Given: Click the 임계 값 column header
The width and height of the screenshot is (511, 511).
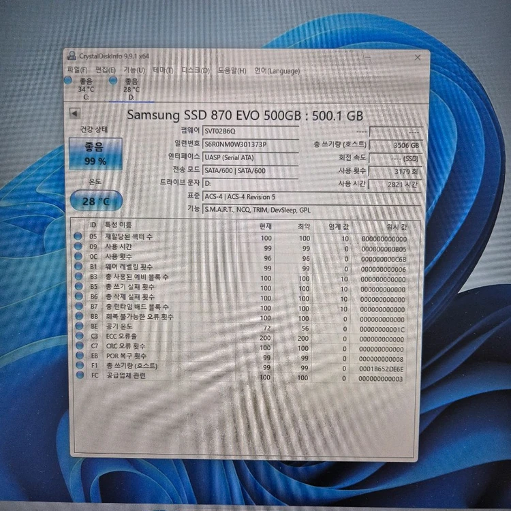Looking at the screenshot, I should click(339, 227).
